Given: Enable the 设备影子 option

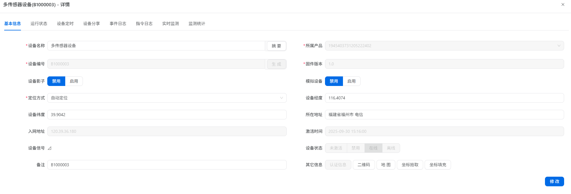Looking at the screenshot, I should click(74, 81).
